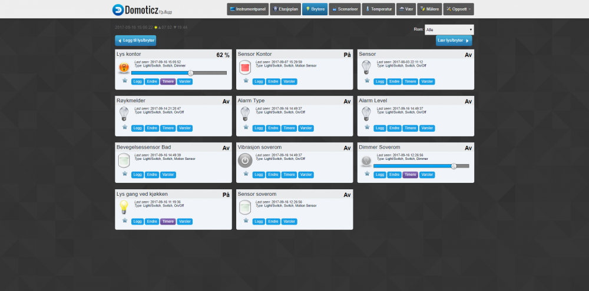Screen dimensions: 589x291
Task: Favorite star for Alarm Type device
Action: point(246,127)
